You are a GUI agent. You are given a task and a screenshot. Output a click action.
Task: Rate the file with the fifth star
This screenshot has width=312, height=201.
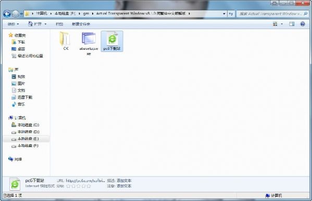[89, 186]
